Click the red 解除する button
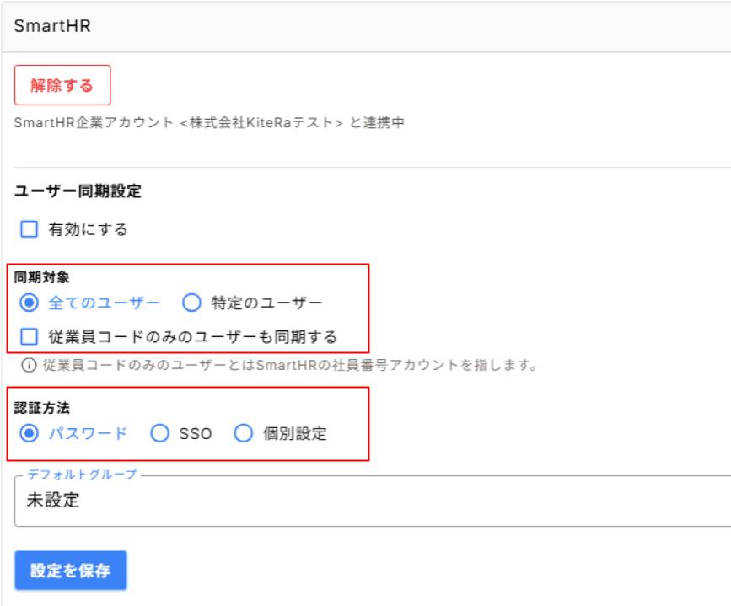Image resolution: width=731 pixels, height=606 pixels. [62, 85]
